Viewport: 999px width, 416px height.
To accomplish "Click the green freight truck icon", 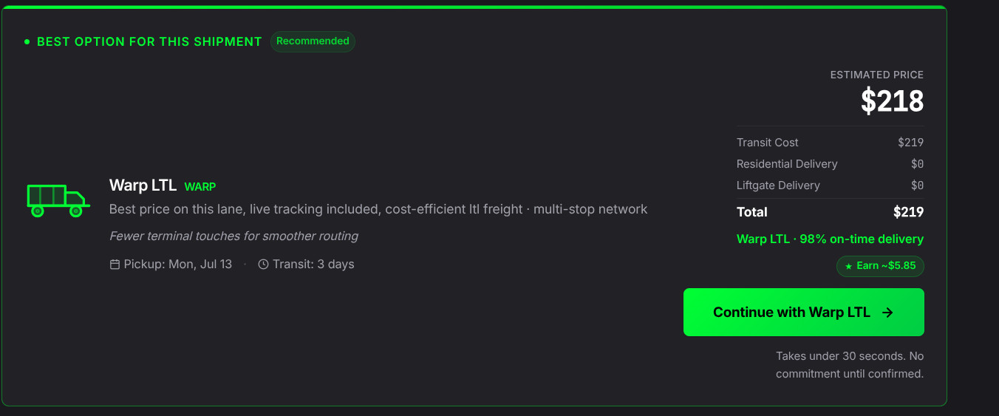I will (58, 201).
